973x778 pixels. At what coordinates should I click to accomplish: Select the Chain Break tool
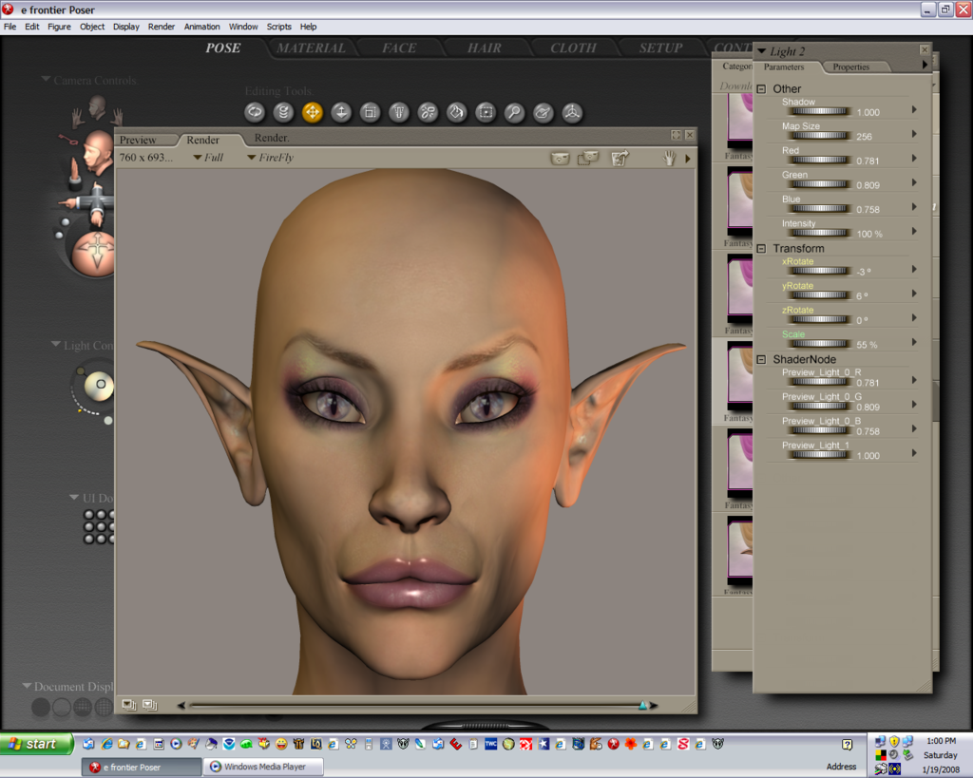tap(428, 113)
